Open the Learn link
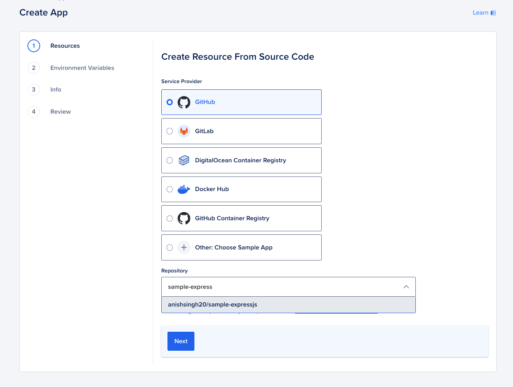Image resolution: width=513 pixels, height=387 pixels. coord(480,13)
